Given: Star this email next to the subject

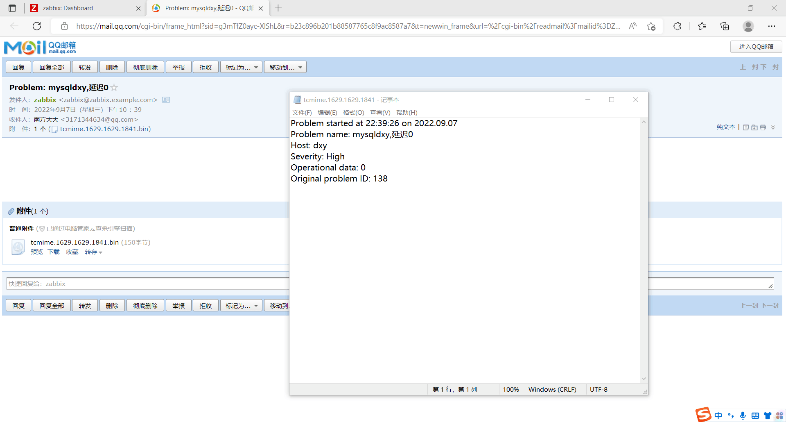Looking at the screenshot, I should point(114,87).
